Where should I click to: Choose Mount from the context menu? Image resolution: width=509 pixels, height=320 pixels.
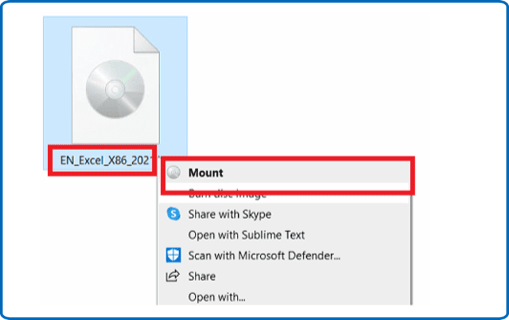(x=206, y=173)
